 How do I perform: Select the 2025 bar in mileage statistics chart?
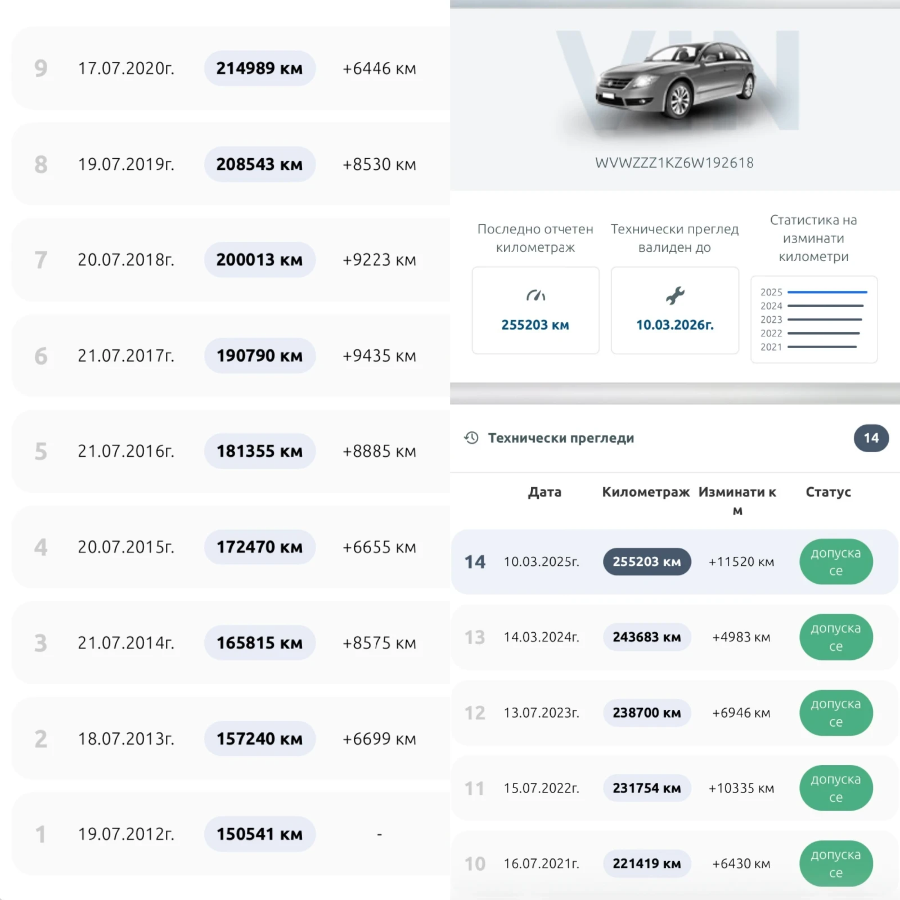tap(827, 292)
